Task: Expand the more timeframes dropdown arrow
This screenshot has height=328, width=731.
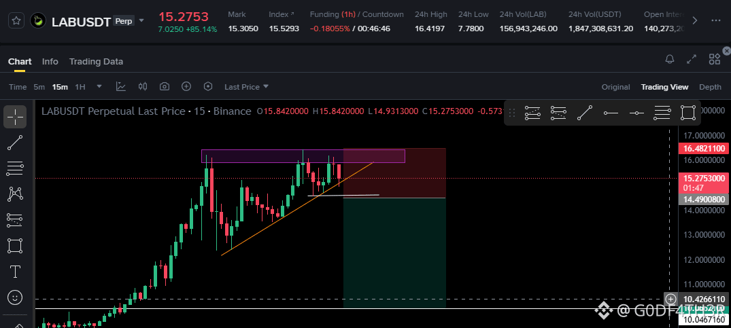Action: [x=99, y=86]
